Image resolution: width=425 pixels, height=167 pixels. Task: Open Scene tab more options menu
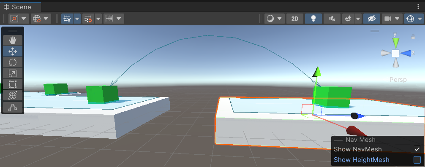click(419, 6)
